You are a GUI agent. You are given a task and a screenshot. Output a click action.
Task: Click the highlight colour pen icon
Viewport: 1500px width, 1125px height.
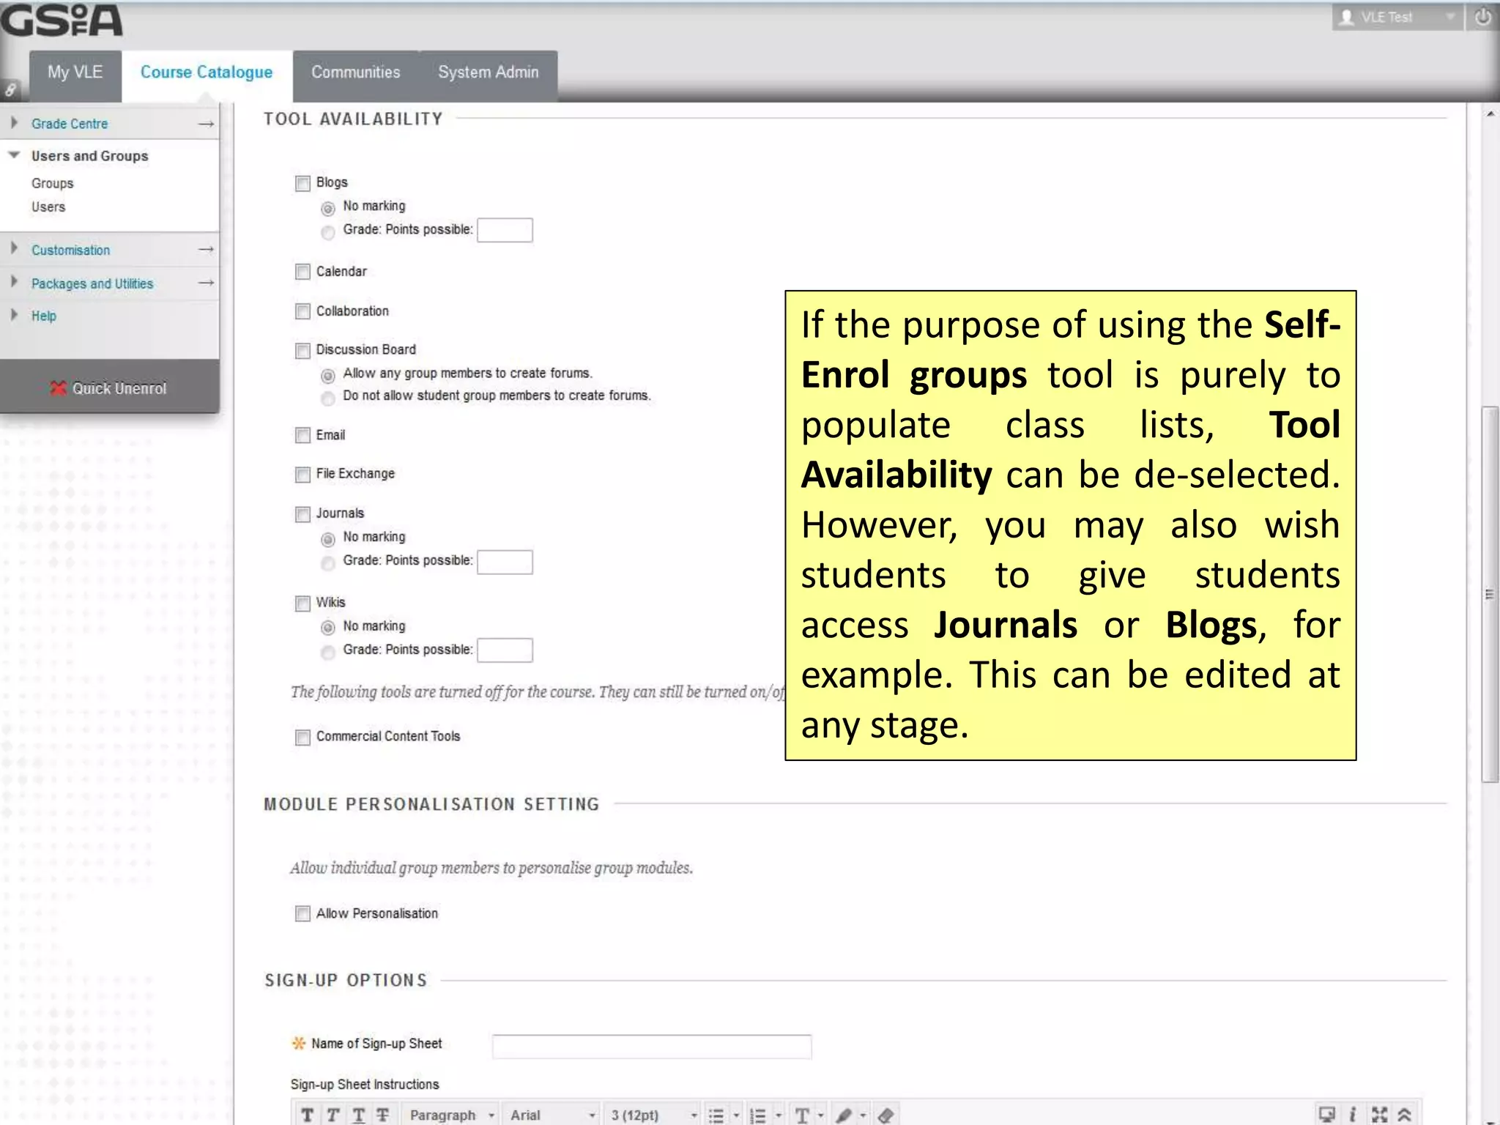click(844, 1115)
